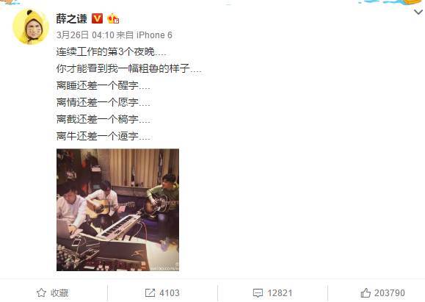The width and height of the screenshot is (425, 302).
Task: Open the 12821 comments count
Action: pos(280,293)
